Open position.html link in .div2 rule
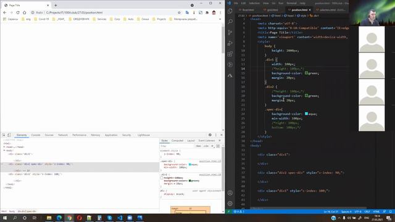Image resolution: width=395 pixels, height=222 pixels. (x=210, y=175)
